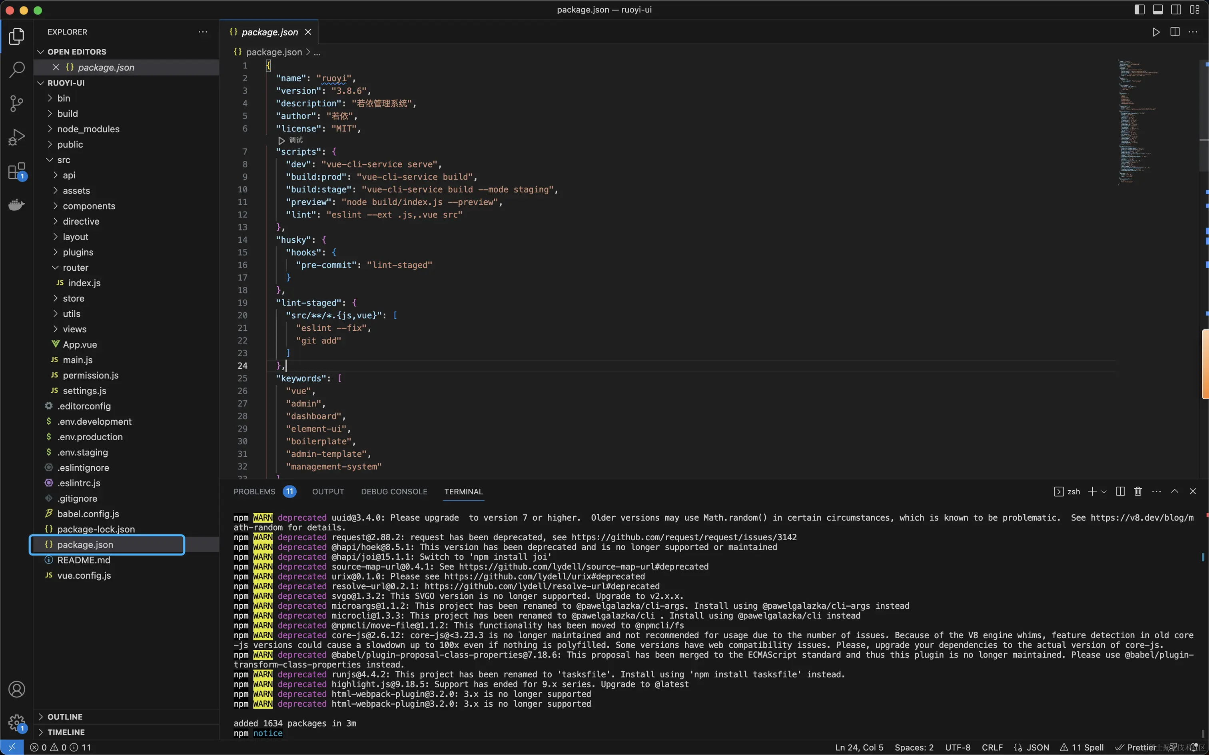Expand the OUTLINE section
1209x755 pixels.
coord(65,717)
